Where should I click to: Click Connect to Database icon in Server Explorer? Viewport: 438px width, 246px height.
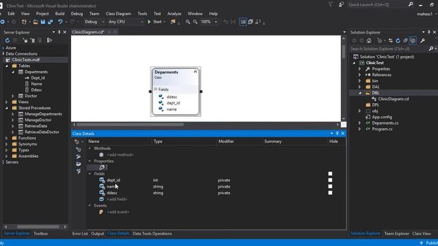click(x=25, y=40)
